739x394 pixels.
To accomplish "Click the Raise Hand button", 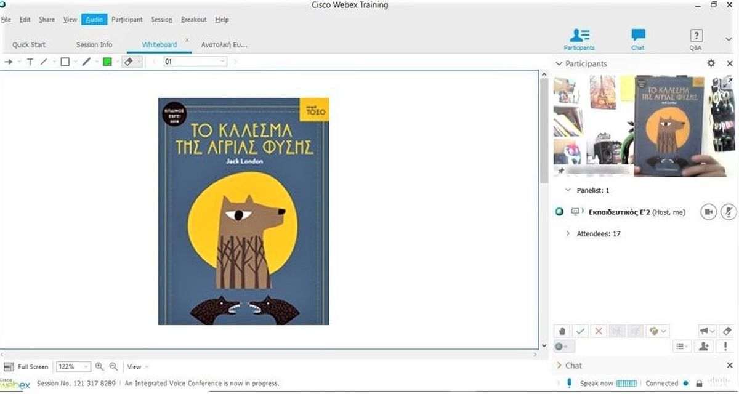I will tap(562, 331).
